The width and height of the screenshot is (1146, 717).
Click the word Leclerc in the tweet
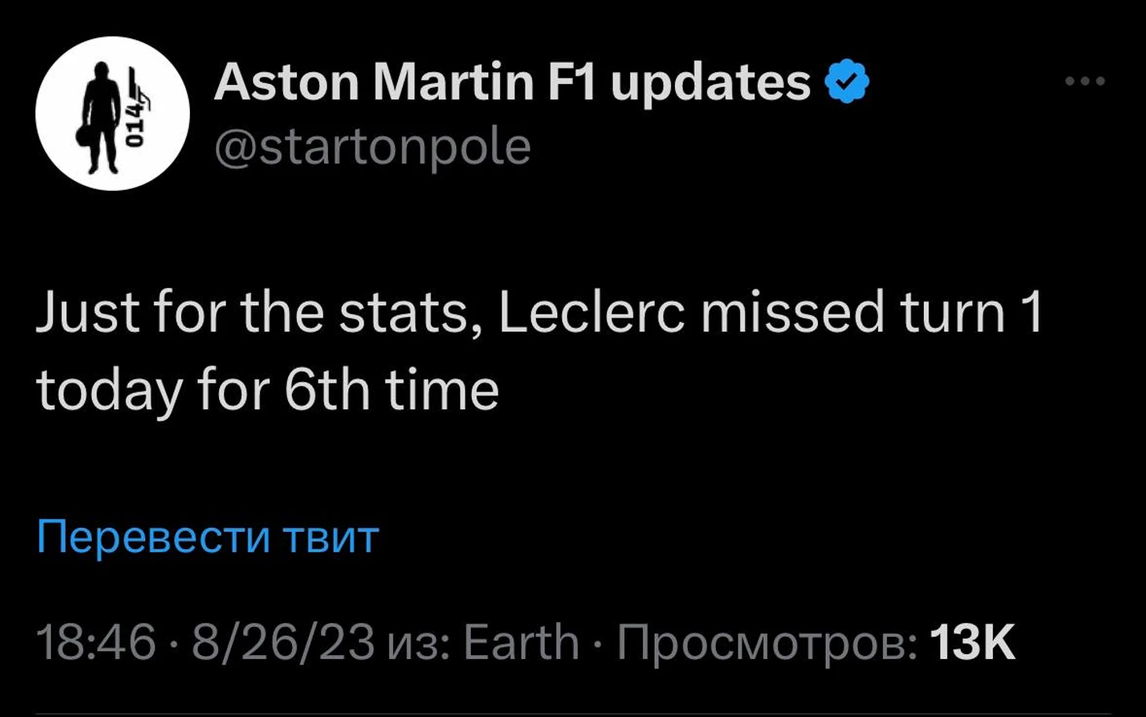tap(592, 312)
